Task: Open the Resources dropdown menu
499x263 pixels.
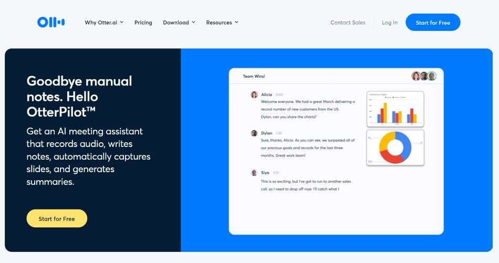Action: (222, 23)
